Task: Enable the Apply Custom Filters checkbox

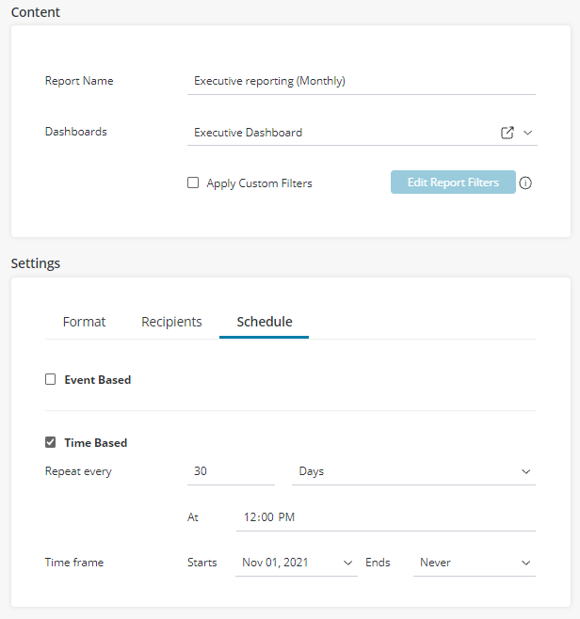Action: pyautogui.click(x=193, y=183)
